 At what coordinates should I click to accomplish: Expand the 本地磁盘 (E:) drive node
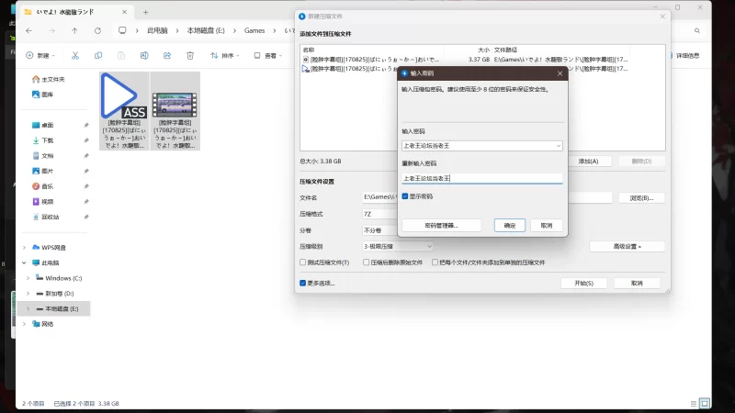28,308
